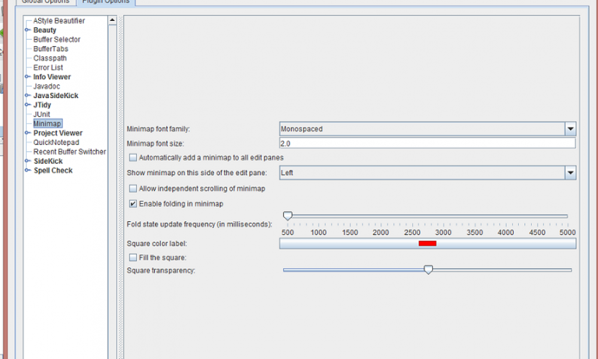598x359 pixels.
Task: Check Automatically add a minimap to all edit panes
Action: pyautogui.click(x=132, y=157)
